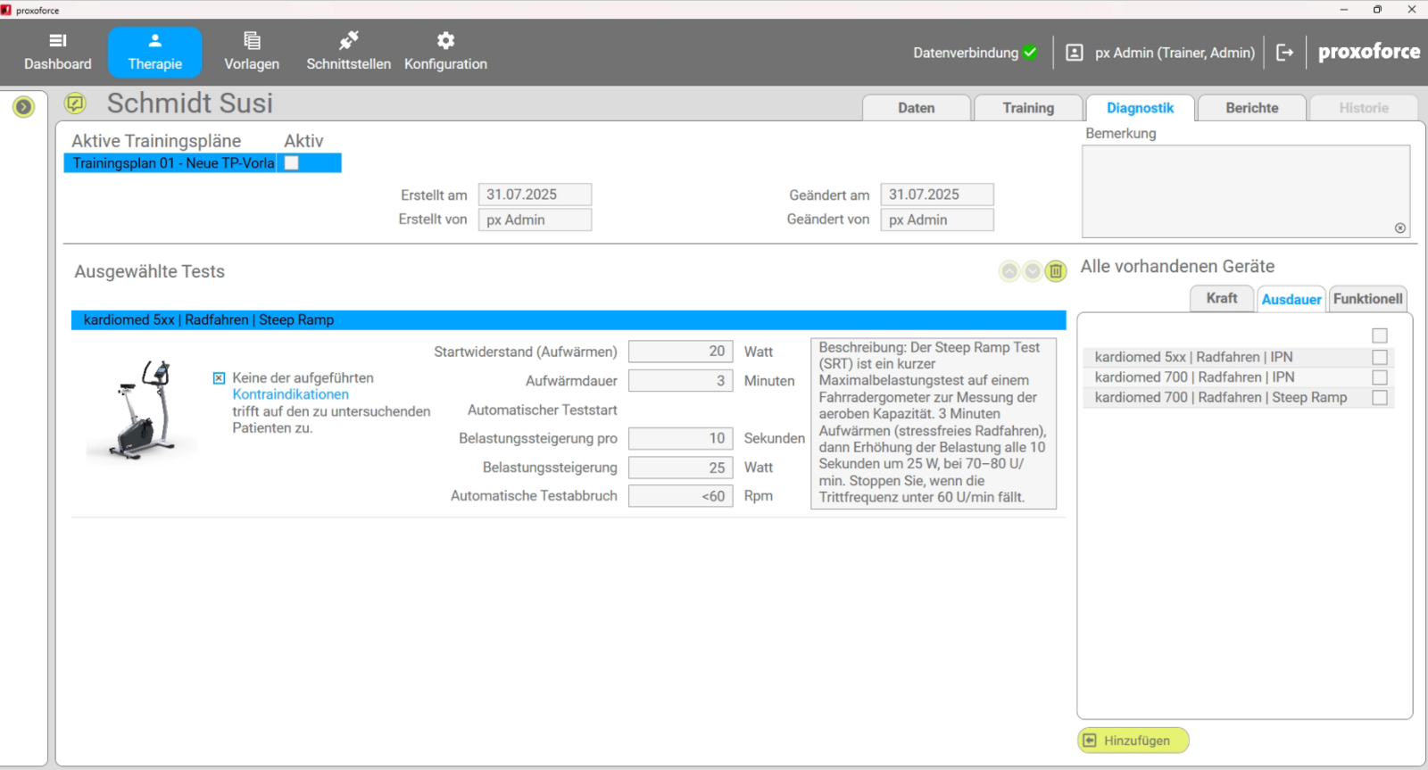Click the patient notes icon beside Schmidt Susi
1428x770 pixels.
tap(75, 103)
